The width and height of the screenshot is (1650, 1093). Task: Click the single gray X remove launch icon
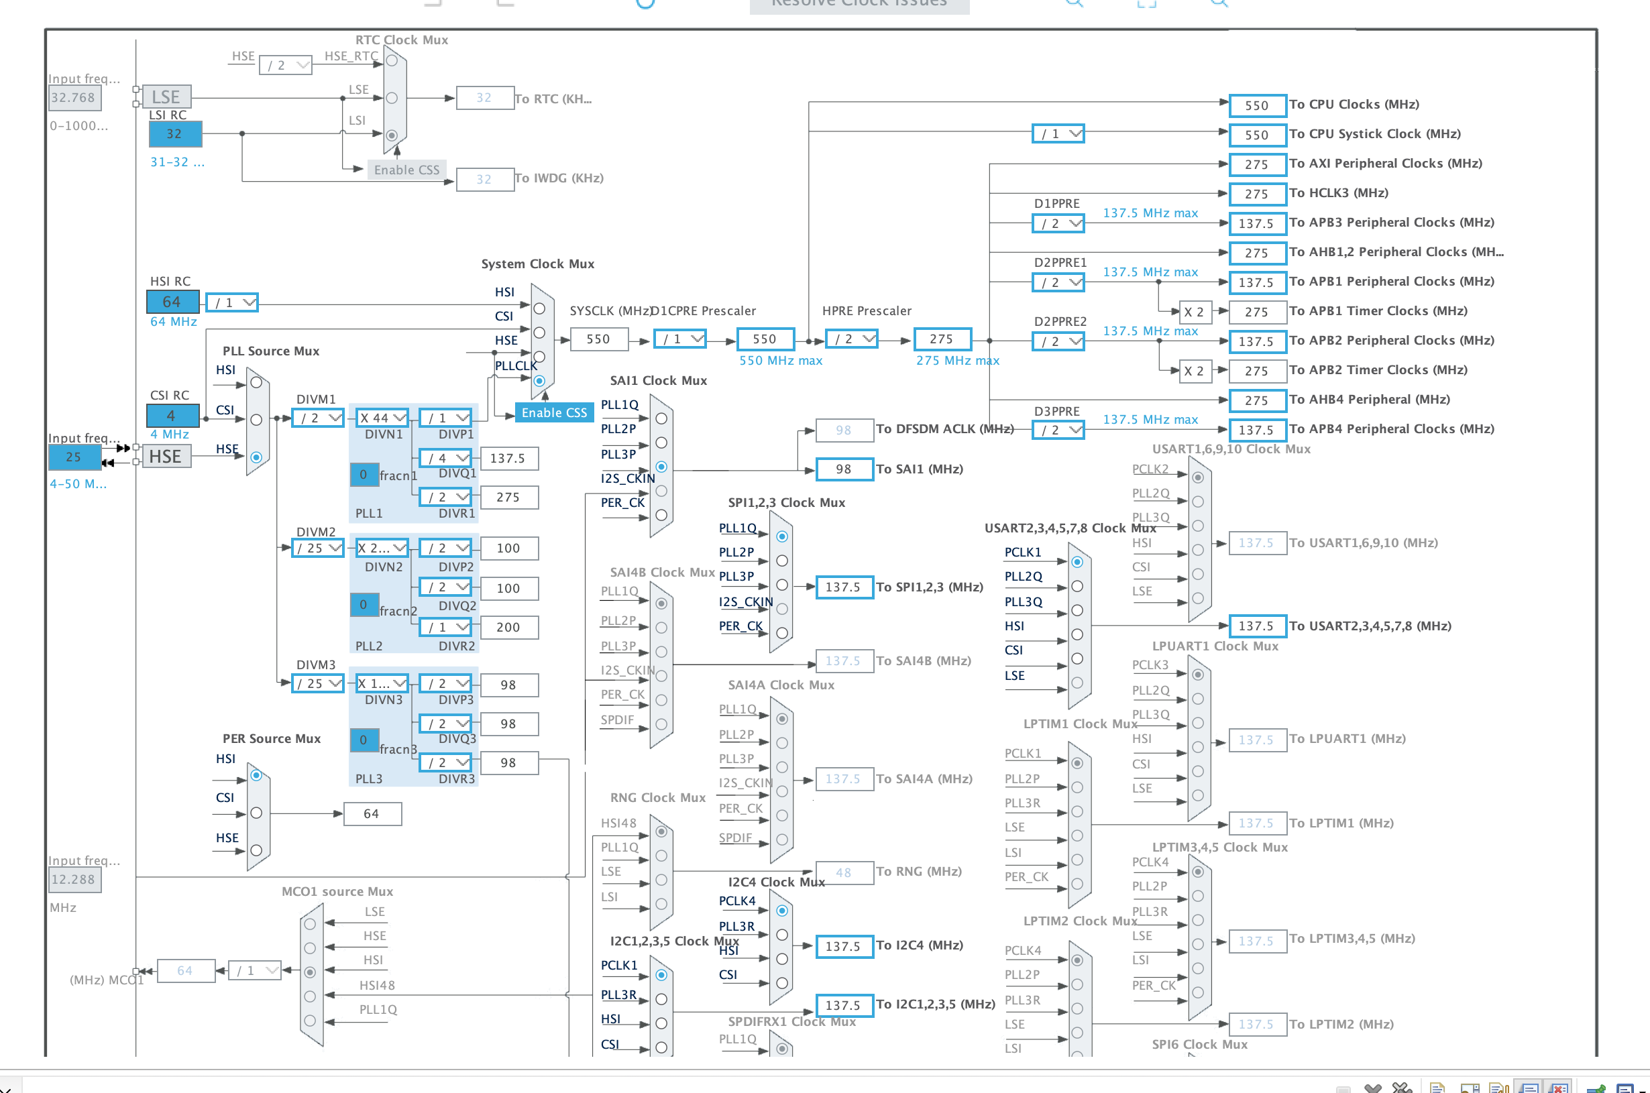(1373, 1090)
